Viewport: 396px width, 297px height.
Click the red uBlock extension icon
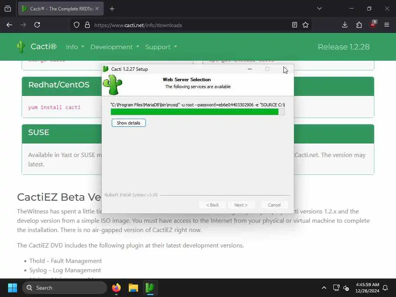point(373,24)
